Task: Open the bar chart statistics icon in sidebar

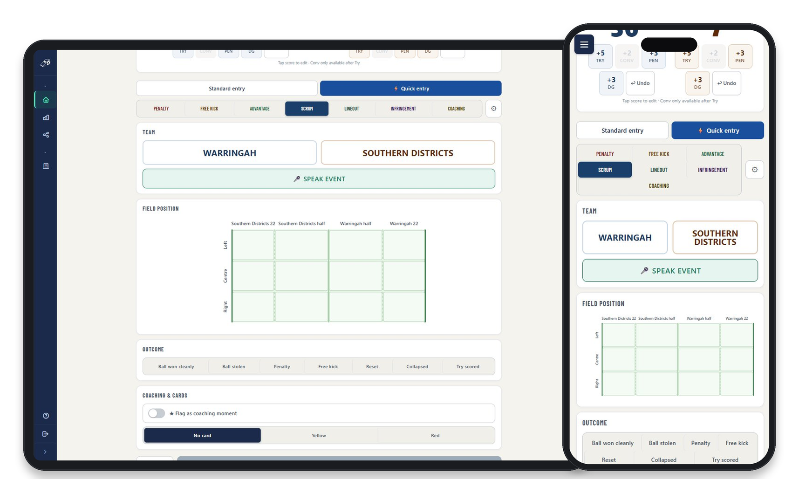Action: (x=46, y=117)
